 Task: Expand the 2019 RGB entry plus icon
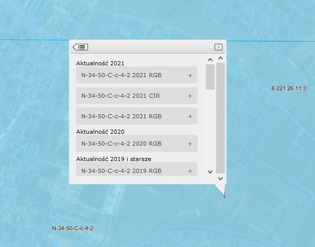pos(190,171)
